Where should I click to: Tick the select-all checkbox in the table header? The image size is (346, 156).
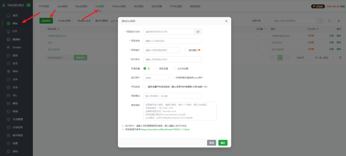tap(42, 29)
